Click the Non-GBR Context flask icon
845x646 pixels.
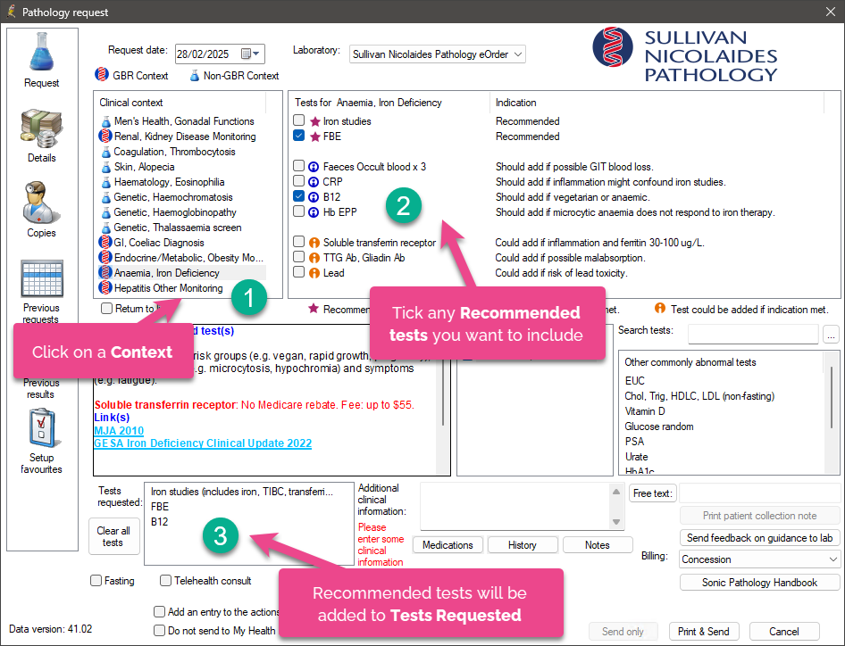coord(194,76)
